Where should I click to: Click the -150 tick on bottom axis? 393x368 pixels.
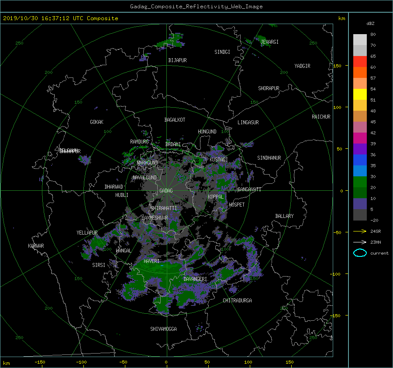click(x=40, y=362)
